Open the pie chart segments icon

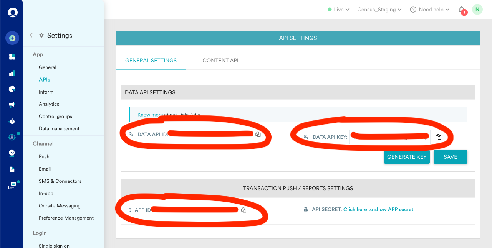(x=12, y=89)
